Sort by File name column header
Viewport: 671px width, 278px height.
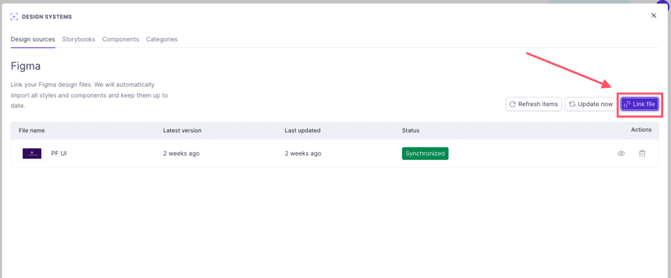point(31,130)
